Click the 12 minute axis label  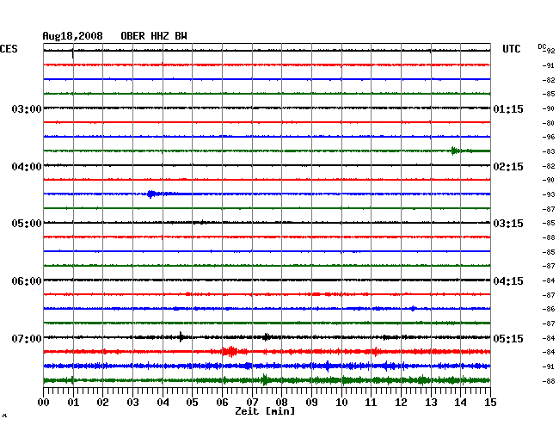(401, 403)
